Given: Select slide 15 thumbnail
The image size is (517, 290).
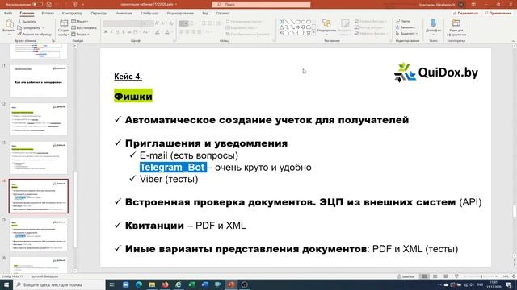Looking at the screenshot, I should [x=38, y=234].
